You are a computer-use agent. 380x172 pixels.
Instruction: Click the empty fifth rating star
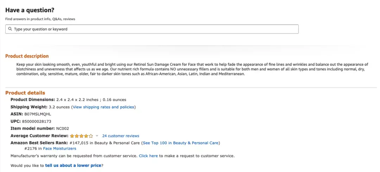pyautogui.click(x=91, y=136)
